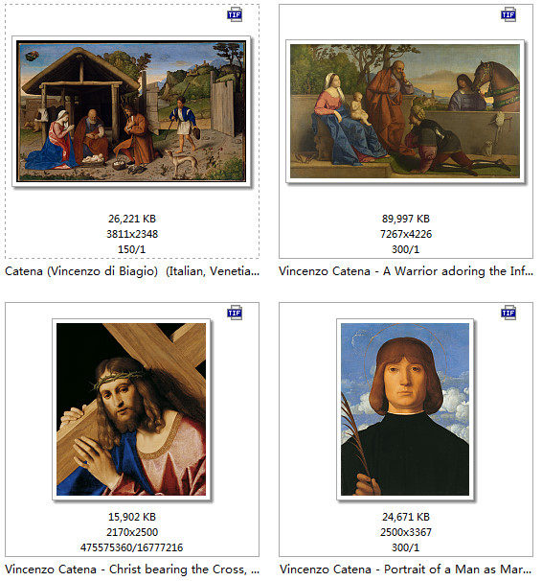The width and height of the screenshot is (542, 581).
Task: Click TIF badge on Portrait of a Man item
Action: [x=508, y=313]
